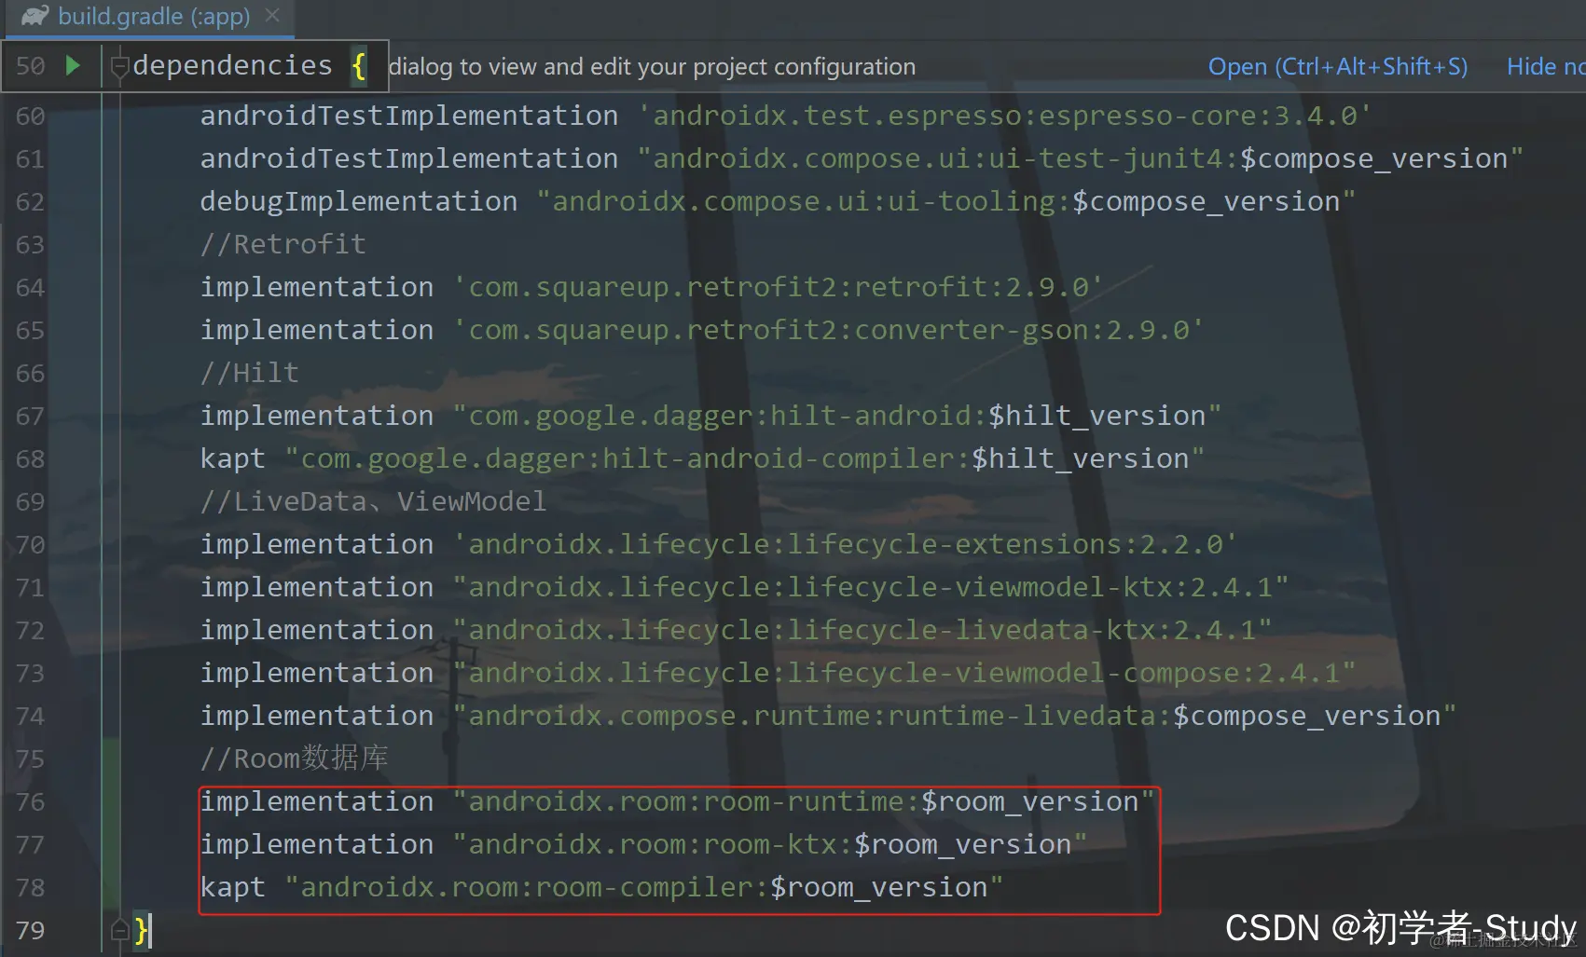Click the //LiveData、ViewModel comment
The image size is (1586, 957).
373,501
